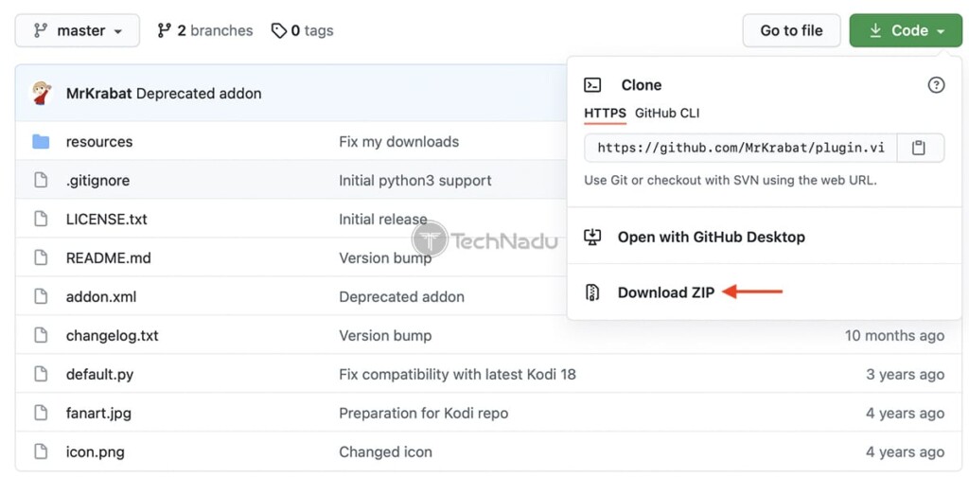Image resolution: width=969 pixels, height=478 pixels.
Task: Click the .gitignore file icon
Action: pos(41,181)
